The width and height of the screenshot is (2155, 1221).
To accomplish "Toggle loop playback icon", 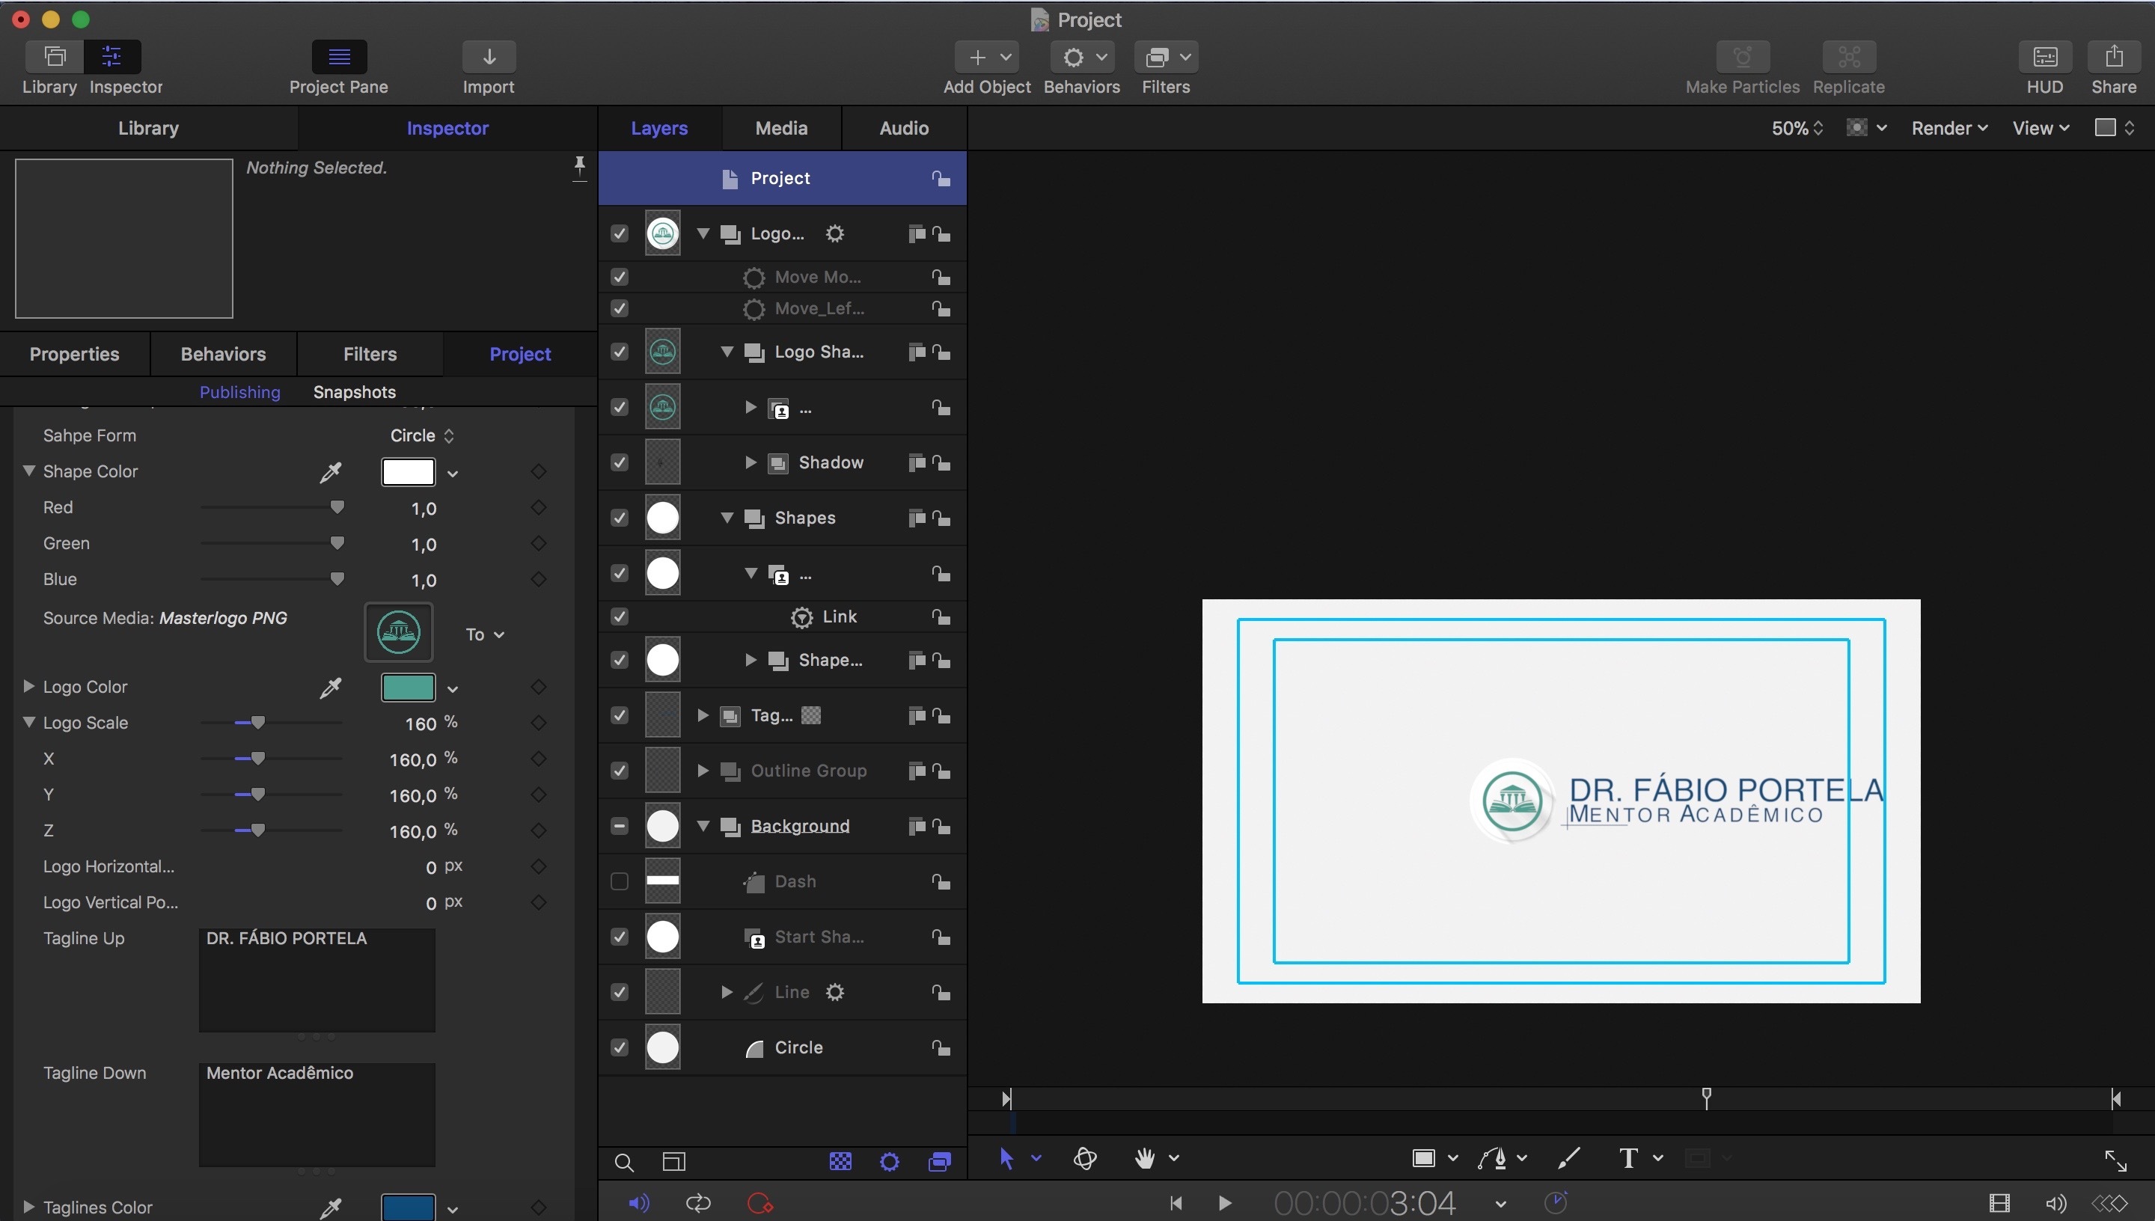I will tap(697, 1203).
